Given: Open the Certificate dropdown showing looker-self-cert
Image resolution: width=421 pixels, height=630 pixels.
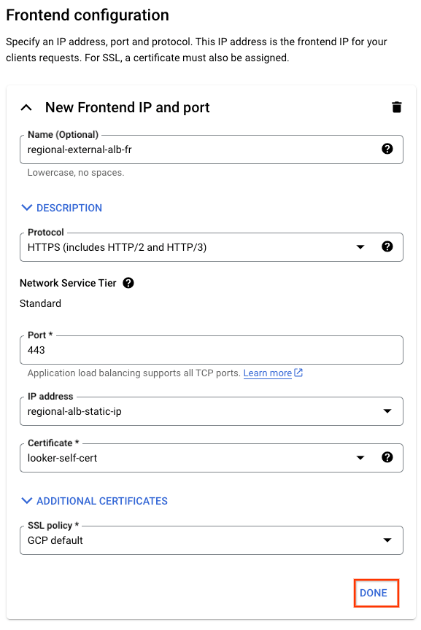Looking at the screenshot, I should click(212, 458).
